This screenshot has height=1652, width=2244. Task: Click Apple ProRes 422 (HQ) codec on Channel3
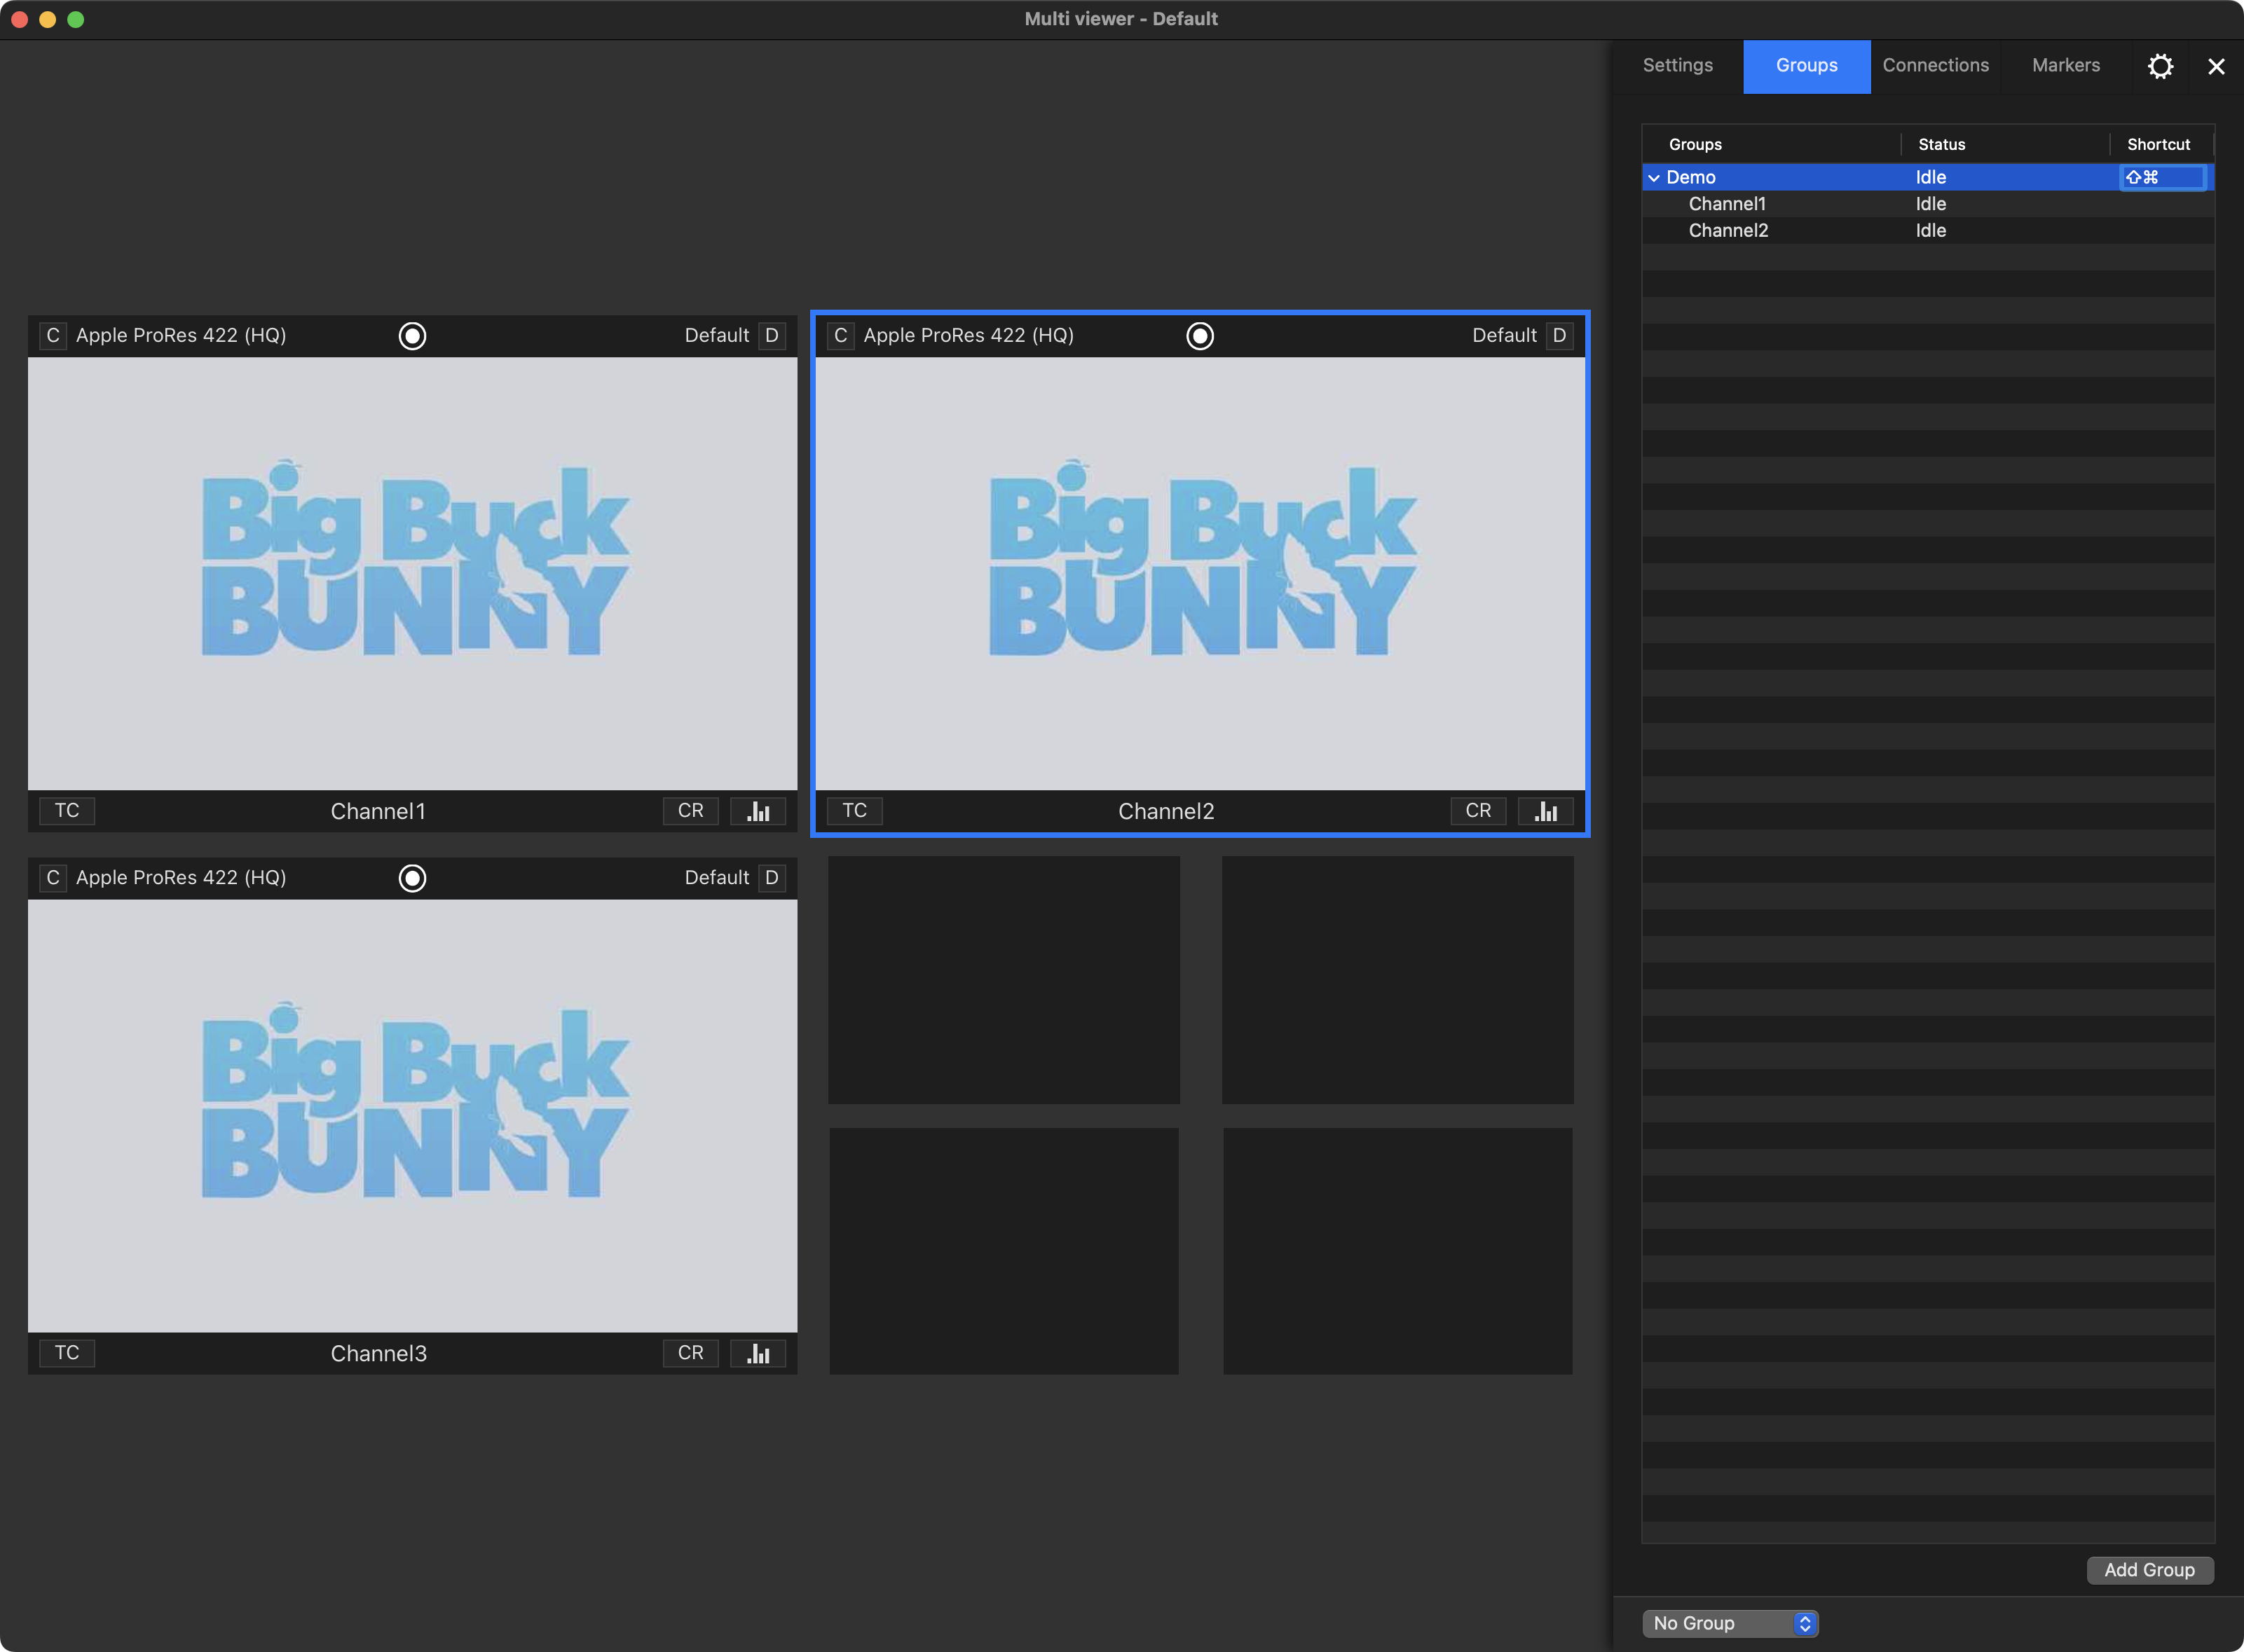(181, 878)
